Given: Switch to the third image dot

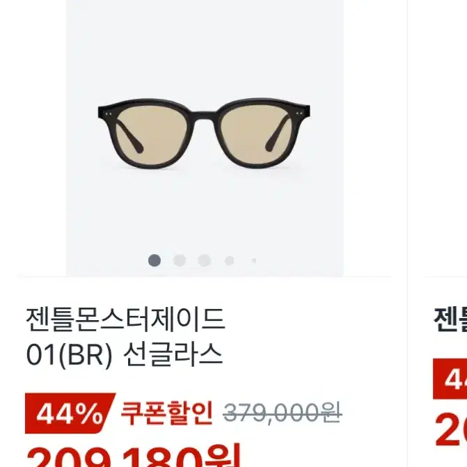Looking at the screenshot, I should pyautogui.click(x=205, y=260).
